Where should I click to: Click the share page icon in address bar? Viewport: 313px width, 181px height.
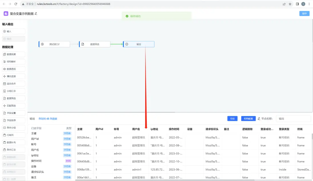pyautogui.click(x=284, y=4)
